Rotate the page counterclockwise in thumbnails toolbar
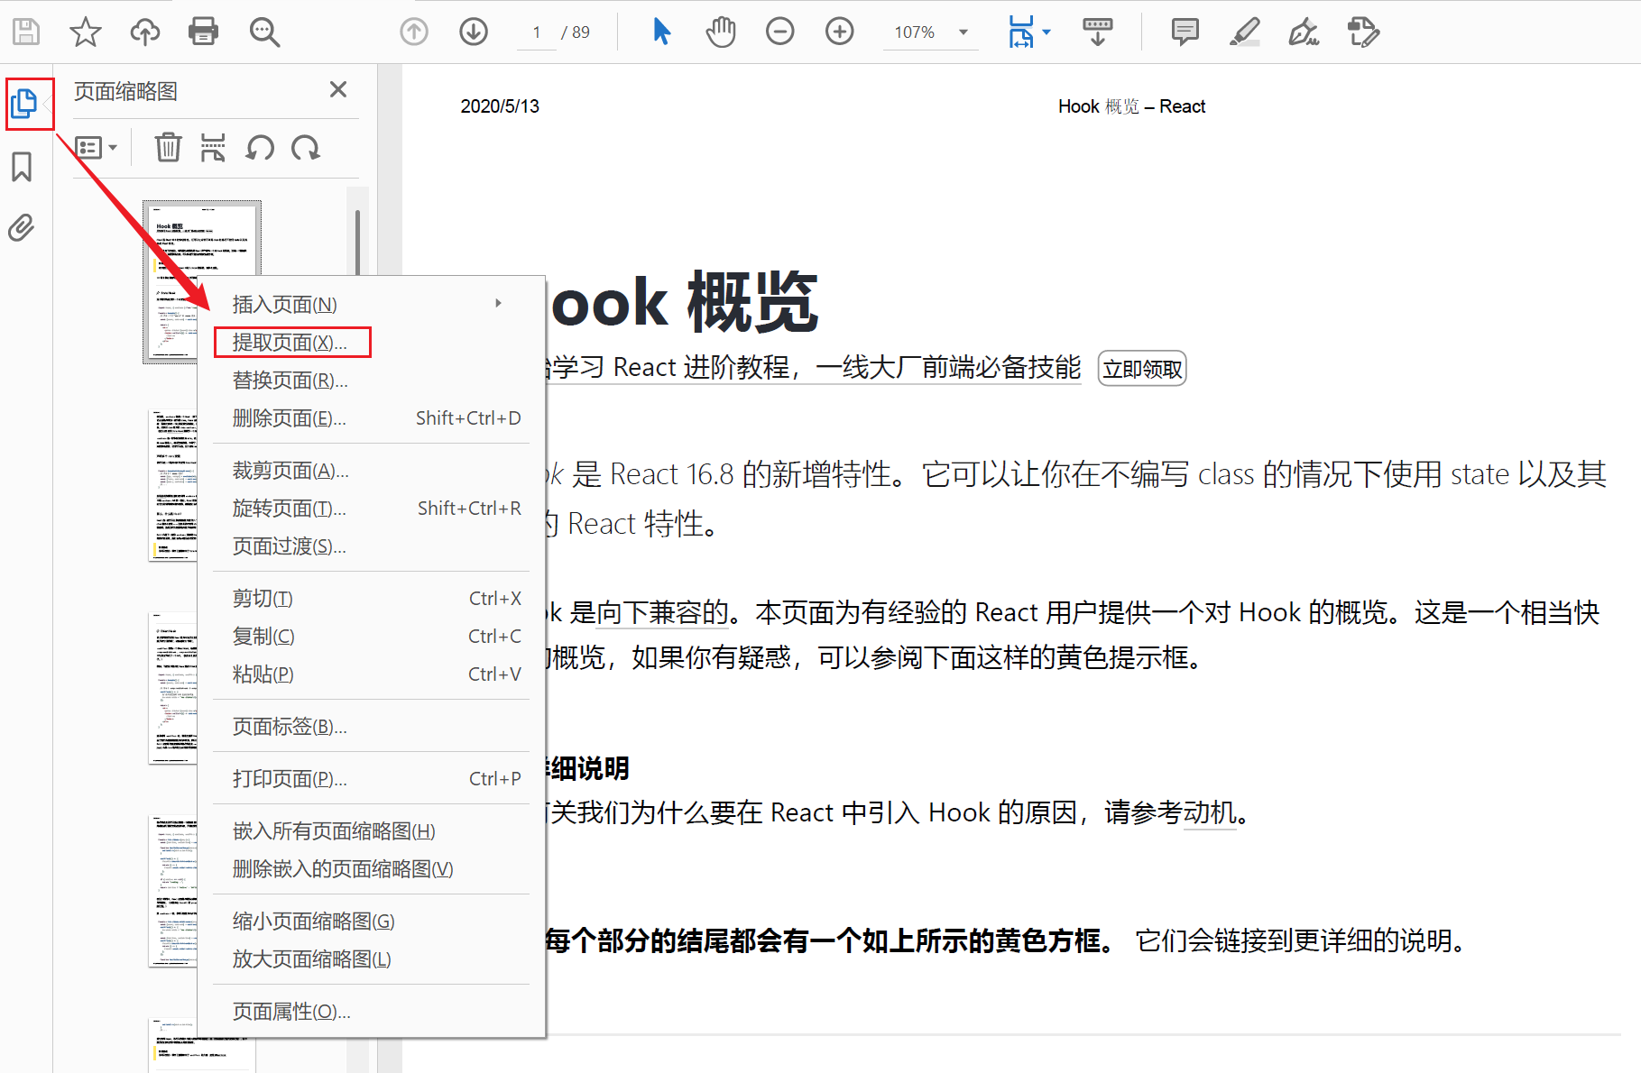1641x1073 pixels. 260,147
